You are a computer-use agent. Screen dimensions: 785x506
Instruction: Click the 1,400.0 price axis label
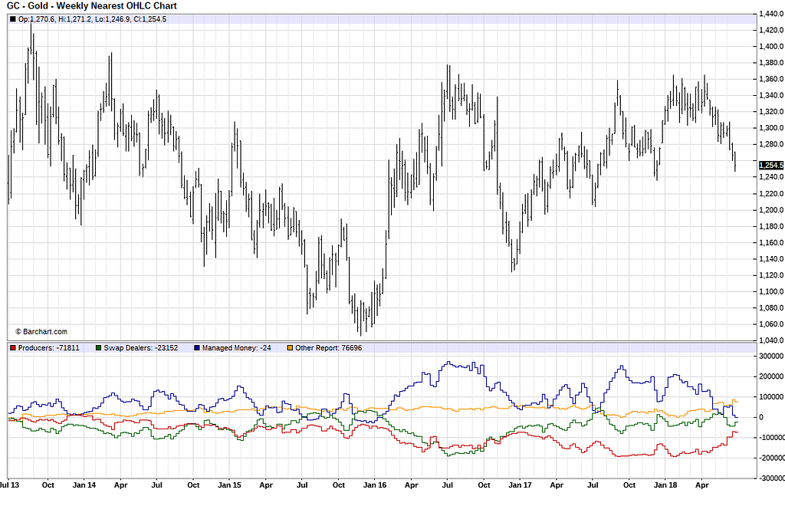click(771, 47)
